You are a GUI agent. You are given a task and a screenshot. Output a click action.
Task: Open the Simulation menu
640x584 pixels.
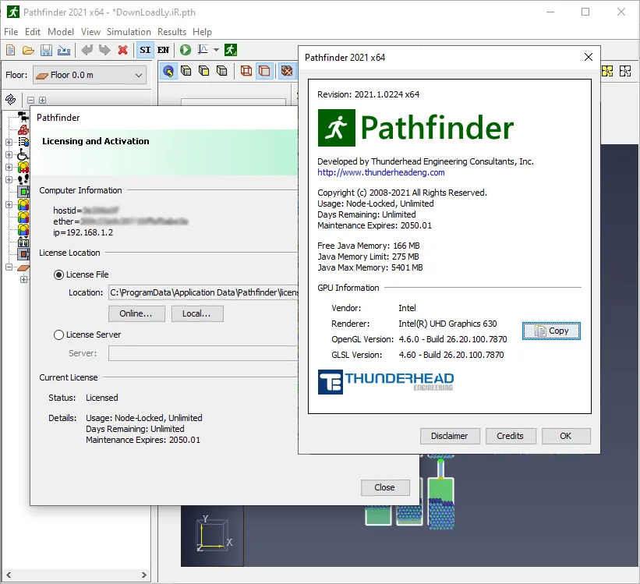(x=129, y=32)
